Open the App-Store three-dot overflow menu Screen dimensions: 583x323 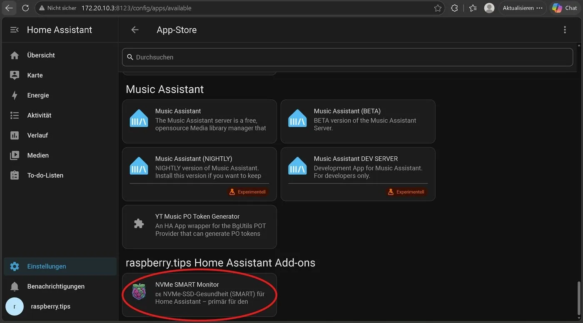(565, 30)
